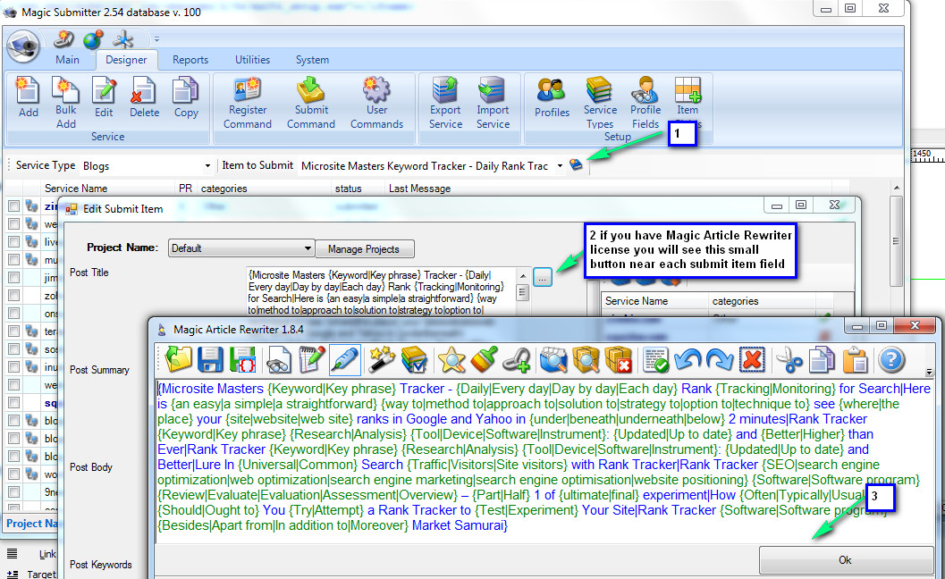Tick the checkbox for the 'inu' service row
The width and height of the screenshot is (945, 579).
tap(13, 367)
